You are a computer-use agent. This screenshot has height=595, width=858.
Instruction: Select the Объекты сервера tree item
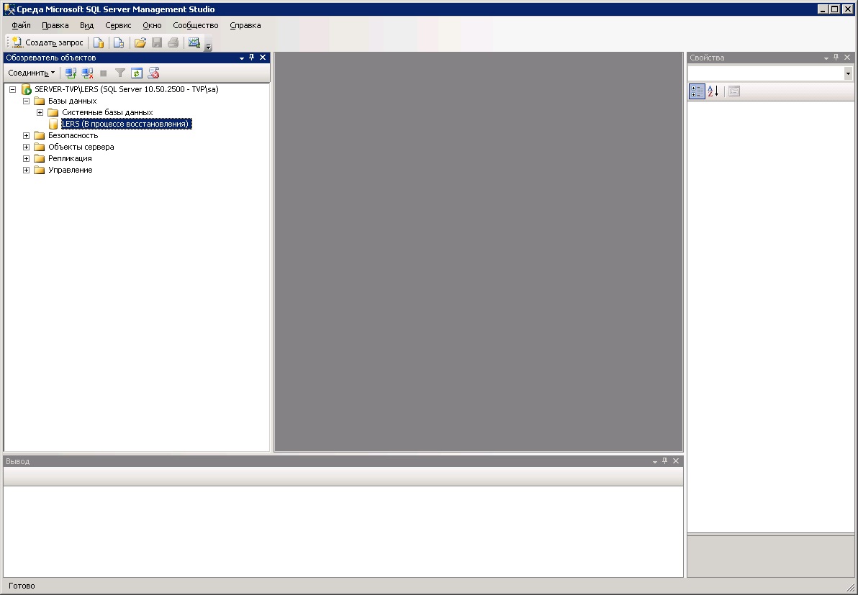coord(81,147)
